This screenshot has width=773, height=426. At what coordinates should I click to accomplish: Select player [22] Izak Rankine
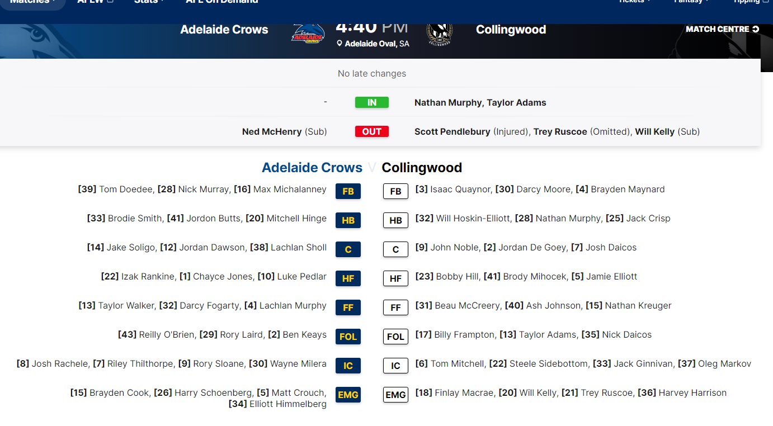[x=138, y=277]
